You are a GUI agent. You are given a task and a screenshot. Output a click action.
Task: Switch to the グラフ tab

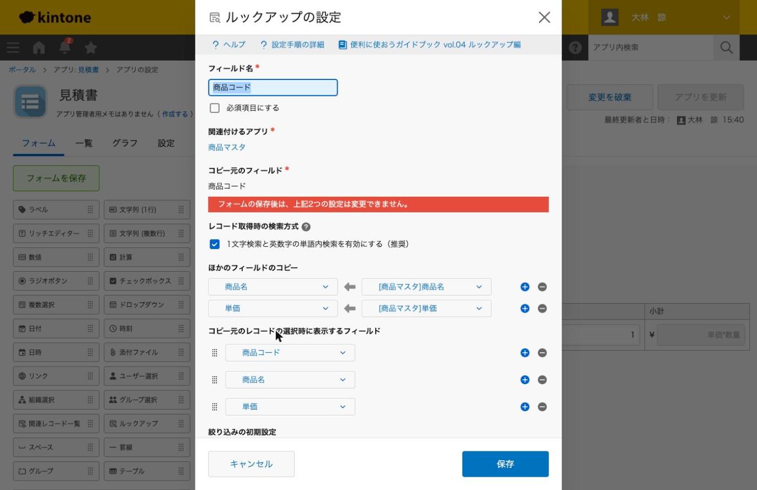tap(125, 143)
